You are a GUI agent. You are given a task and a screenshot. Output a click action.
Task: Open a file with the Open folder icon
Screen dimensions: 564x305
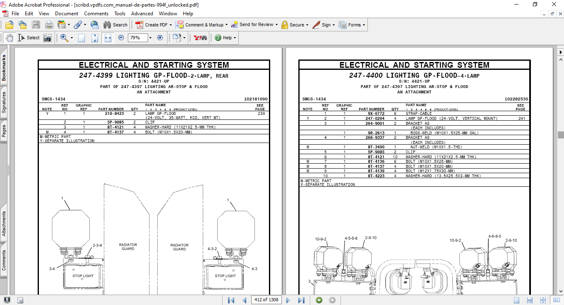coord(9,25)
